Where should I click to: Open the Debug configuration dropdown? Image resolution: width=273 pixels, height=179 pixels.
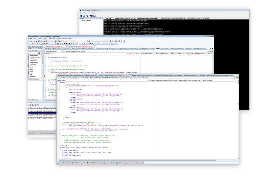tap(67, 41)
